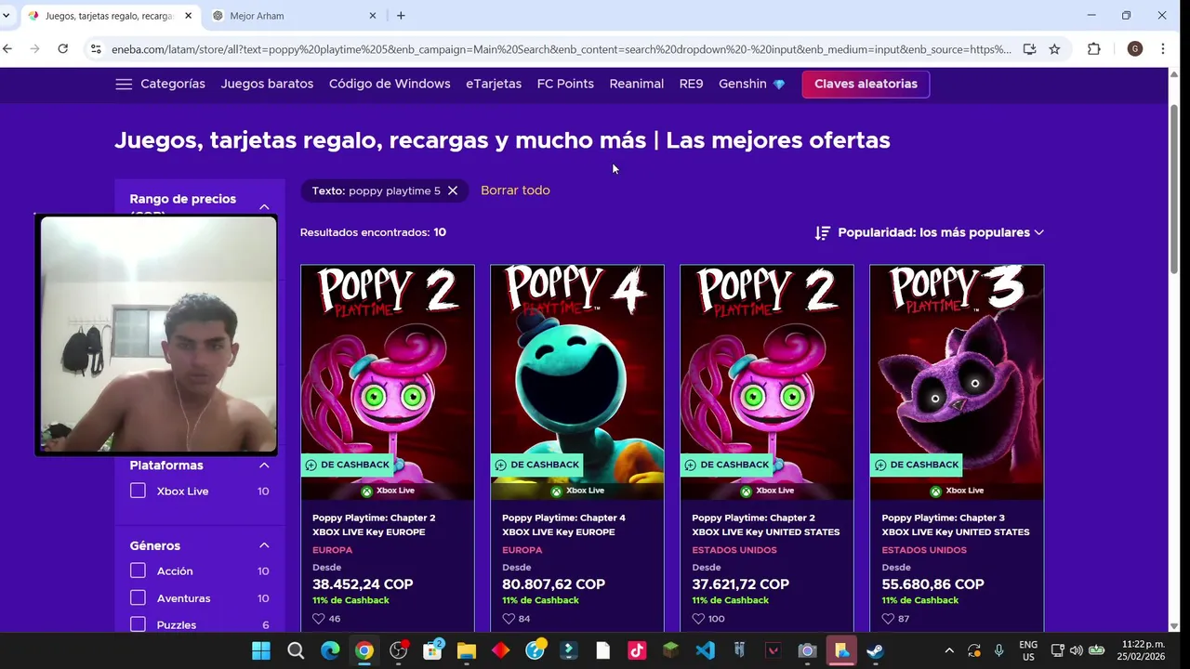Collapse the Géneros filter section

click(x=264, y=545)
